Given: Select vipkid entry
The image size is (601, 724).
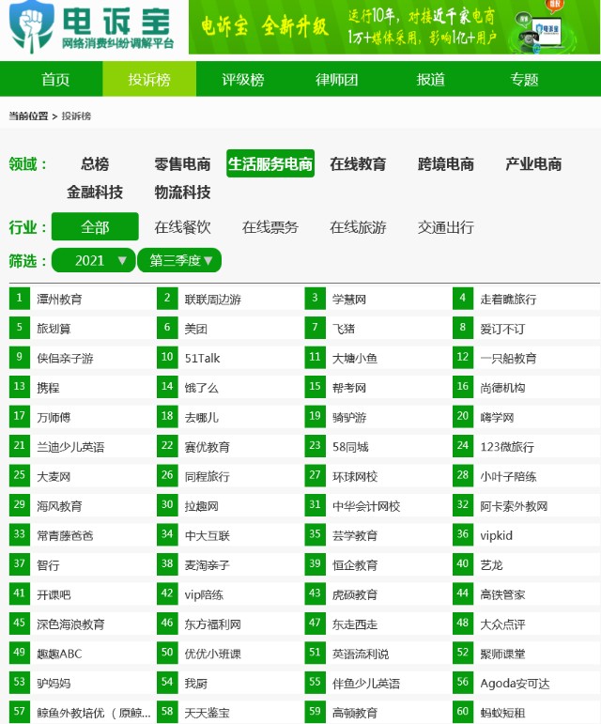Looking at the screenshot, I should click(496, 535).
